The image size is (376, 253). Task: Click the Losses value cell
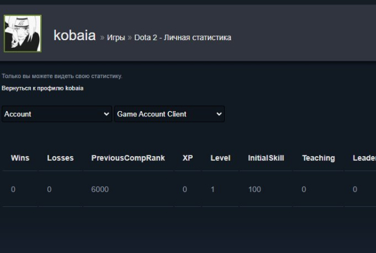point(49,190)
